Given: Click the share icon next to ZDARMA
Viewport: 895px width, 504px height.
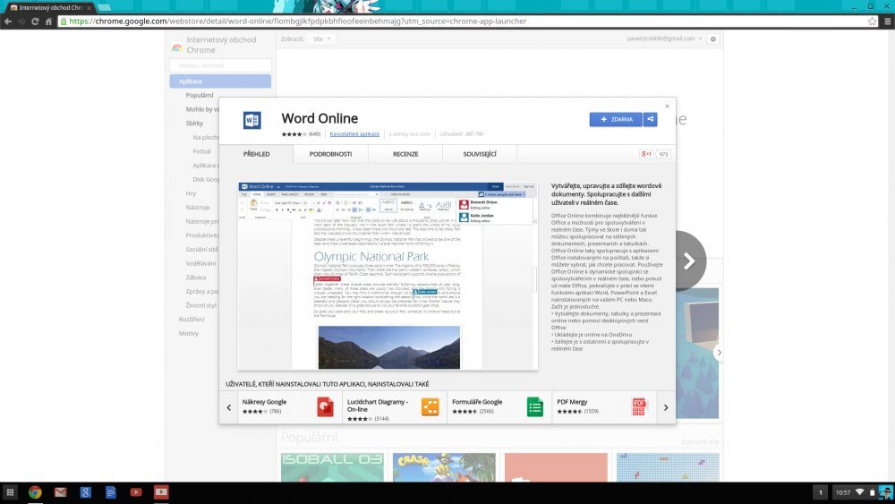Looking at the screenshot, I should [650, 119].
